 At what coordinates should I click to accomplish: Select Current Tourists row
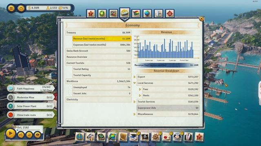[98, 63]
